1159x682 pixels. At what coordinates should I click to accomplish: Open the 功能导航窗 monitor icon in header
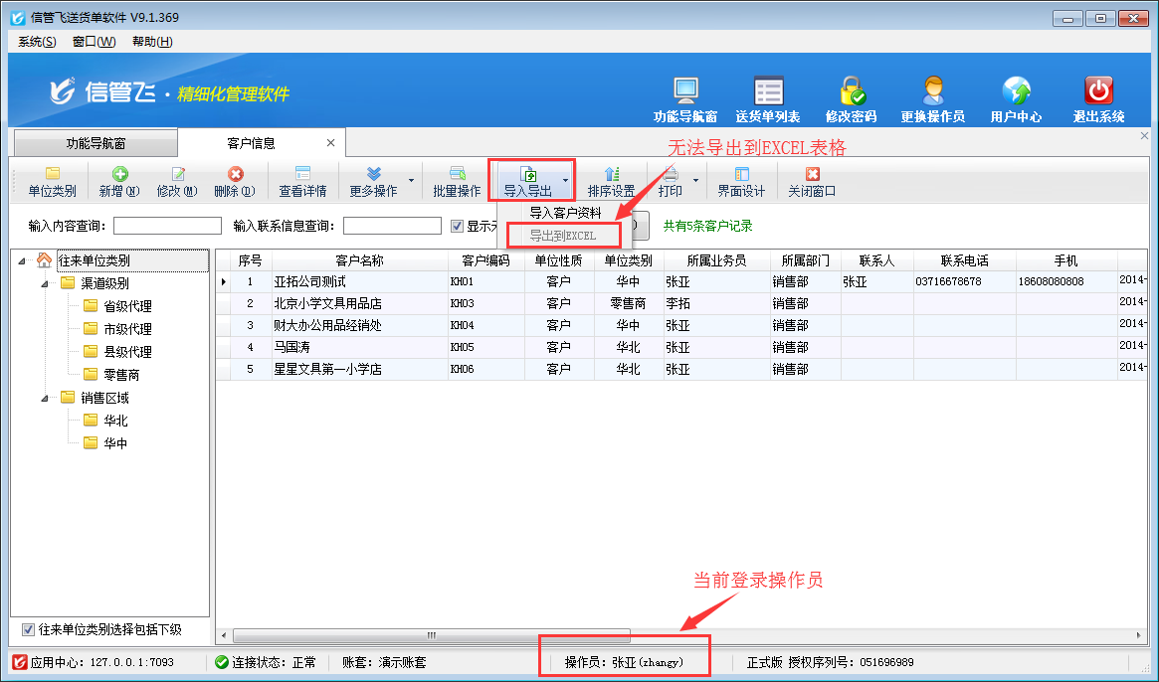685,91
